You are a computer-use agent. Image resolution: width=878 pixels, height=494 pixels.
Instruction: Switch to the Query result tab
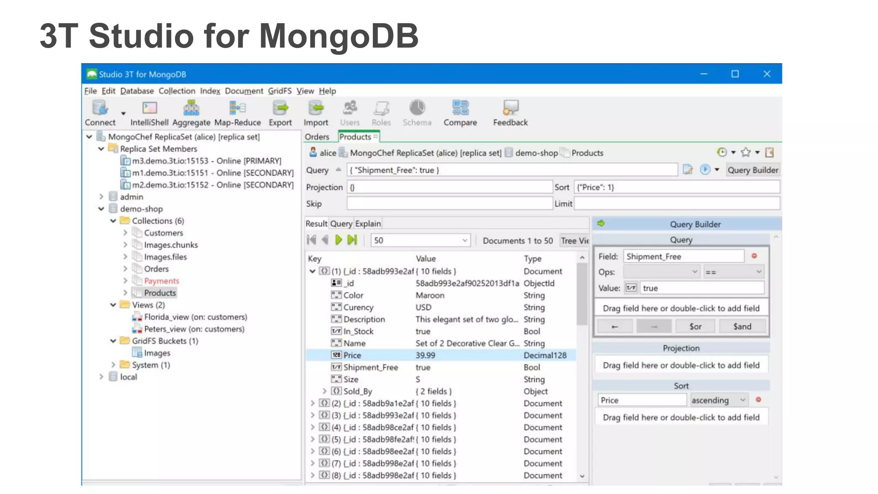341,223
